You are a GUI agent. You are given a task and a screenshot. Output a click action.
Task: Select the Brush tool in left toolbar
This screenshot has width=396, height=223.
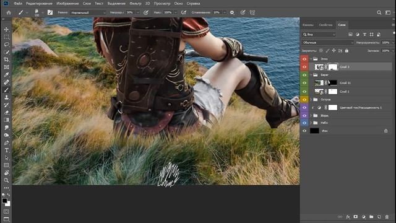[6, 90]
